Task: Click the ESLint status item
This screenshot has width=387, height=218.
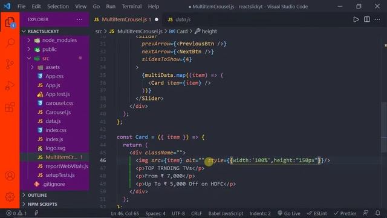Action: 317,213
